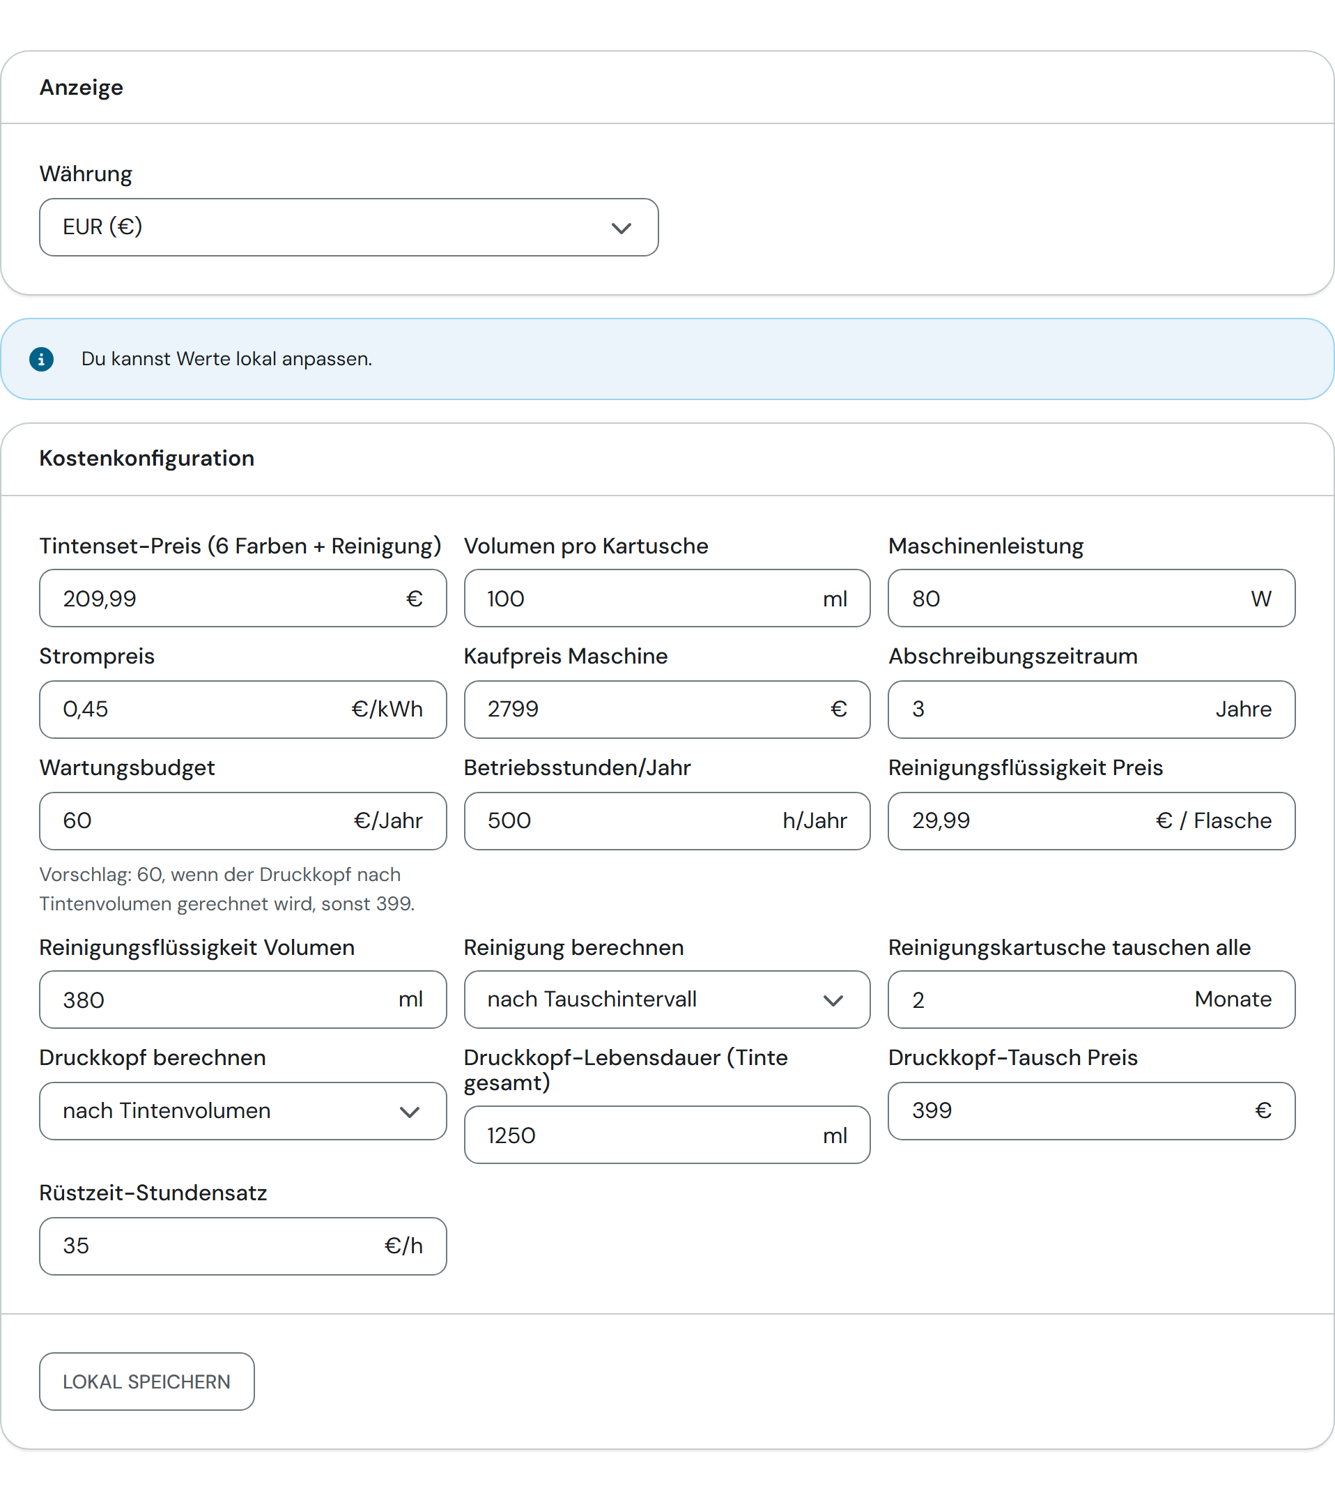
Task: Select the Abschreibungszeitraum years field
Action: (1091, 709)
